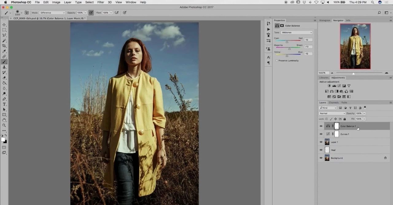Choose the Type tool
The image size is (393, 205).
(4, 104)
